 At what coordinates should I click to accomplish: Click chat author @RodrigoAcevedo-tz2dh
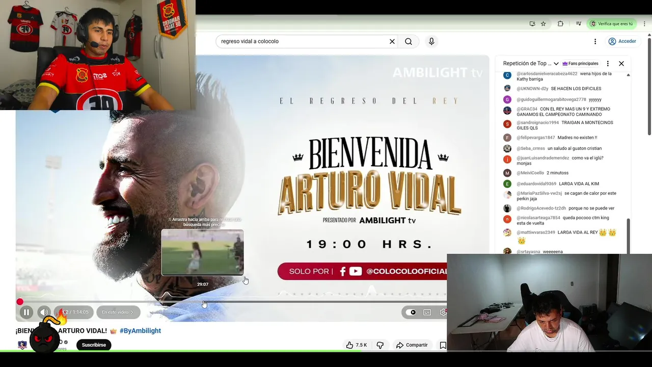(541, 208)
